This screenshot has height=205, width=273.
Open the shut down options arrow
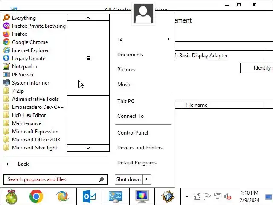coord(147,179)
